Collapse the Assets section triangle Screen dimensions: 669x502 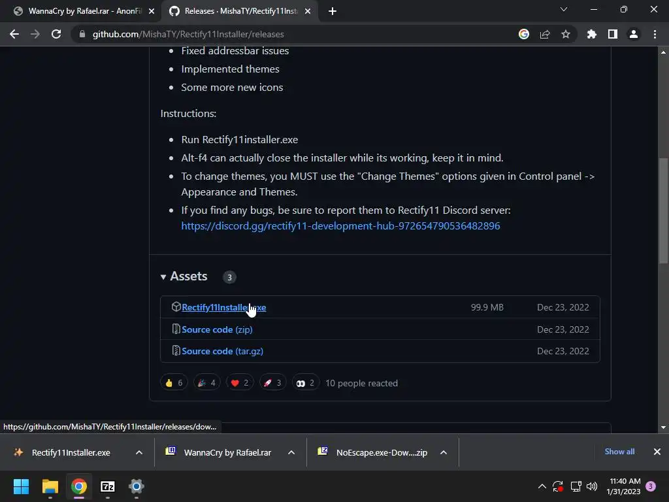tap(163, 277)
